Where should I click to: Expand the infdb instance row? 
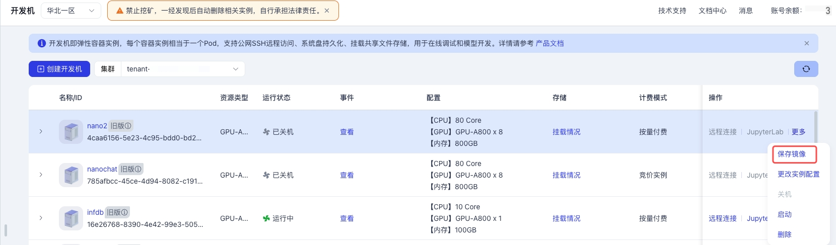coord(41,218)
